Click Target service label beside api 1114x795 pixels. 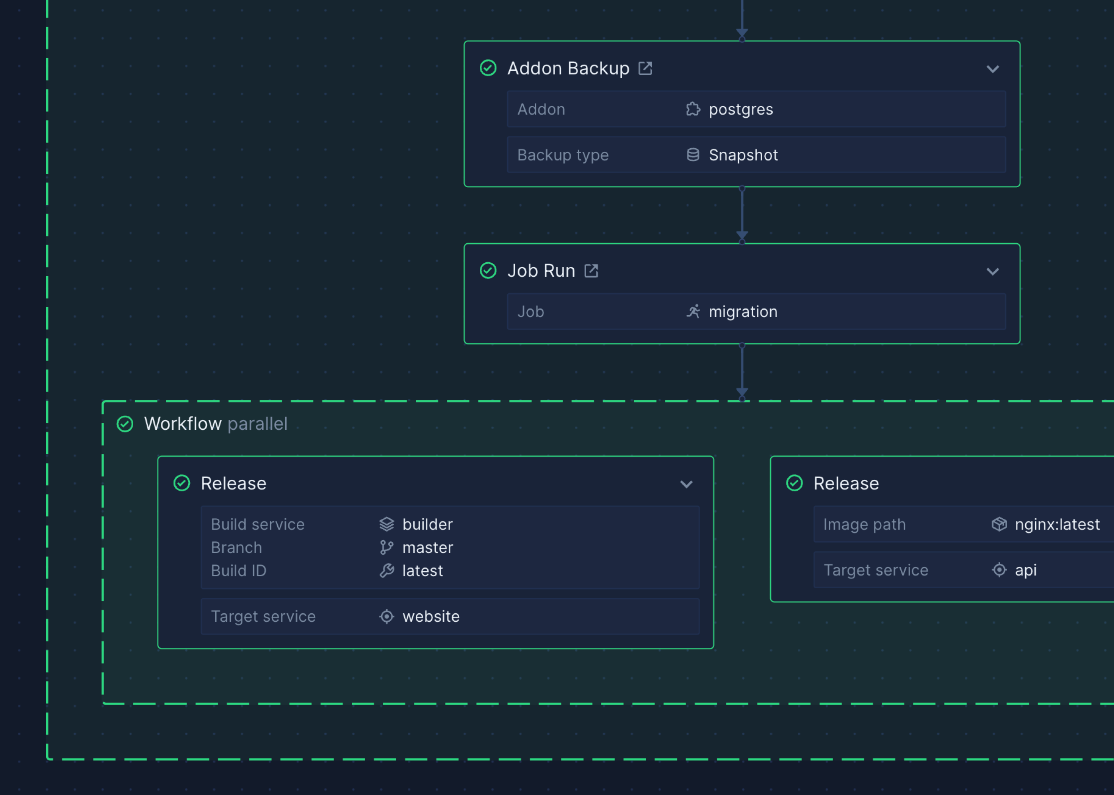click(x=876, y=570)
